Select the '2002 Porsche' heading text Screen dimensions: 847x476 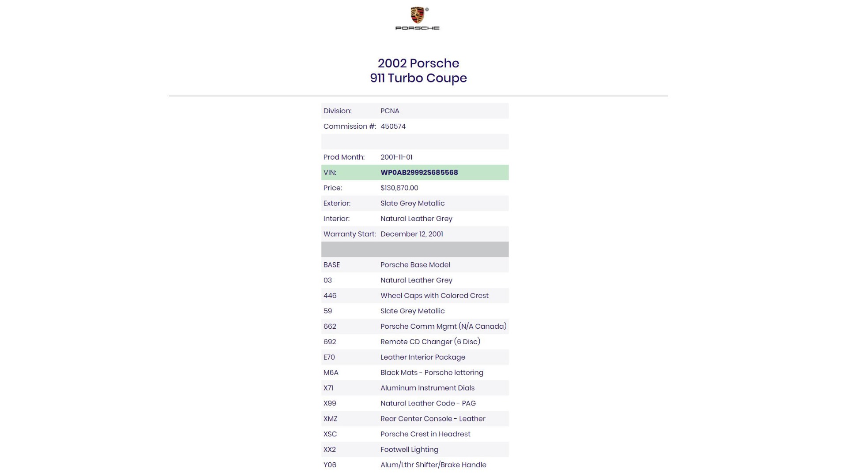point(418,63)
